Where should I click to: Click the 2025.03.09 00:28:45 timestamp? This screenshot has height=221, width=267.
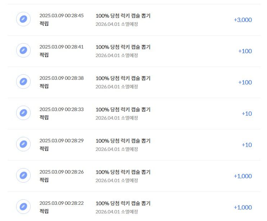click(62, 16)
